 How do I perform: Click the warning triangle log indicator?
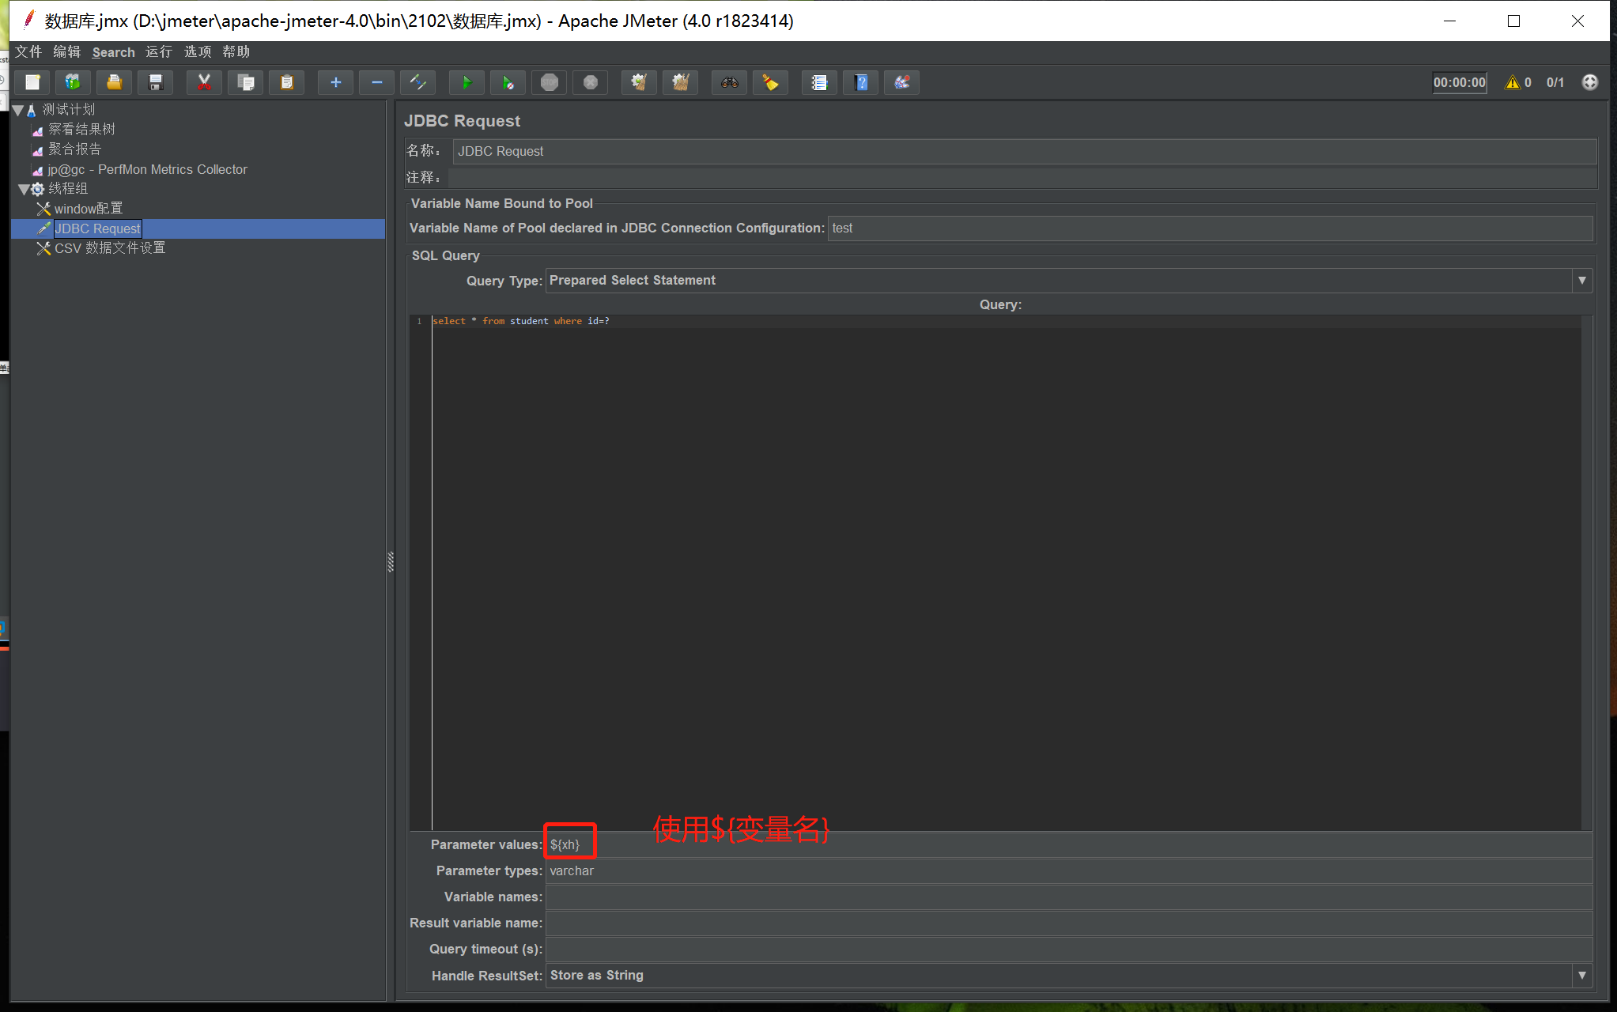pyautogui.click(x=1512, y=82)
